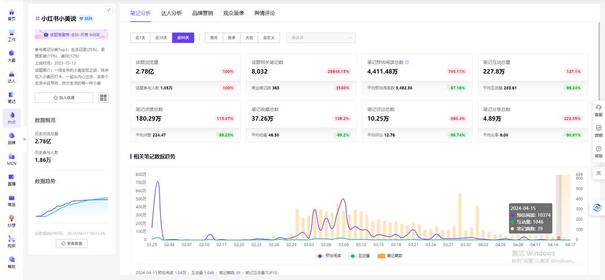Open the 达人 section in left sidebar
The width and height of the screenshot is (605, 280).
(11, 77)
